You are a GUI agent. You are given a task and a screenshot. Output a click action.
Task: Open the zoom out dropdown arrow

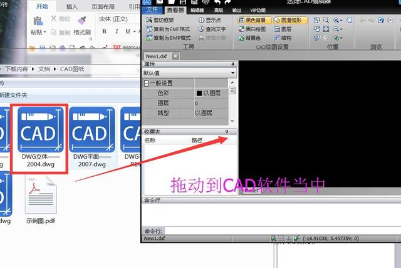point(341,29)
